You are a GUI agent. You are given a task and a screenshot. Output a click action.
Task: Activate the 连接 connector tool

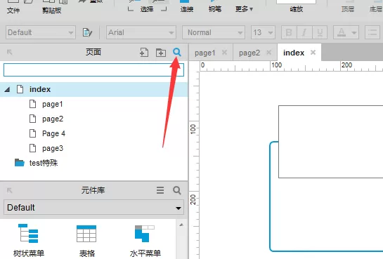click(x=187, y=9)
